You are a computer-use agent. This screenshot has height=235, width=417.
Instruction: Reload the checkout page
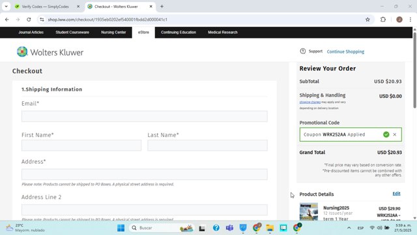tap(29, 20)
